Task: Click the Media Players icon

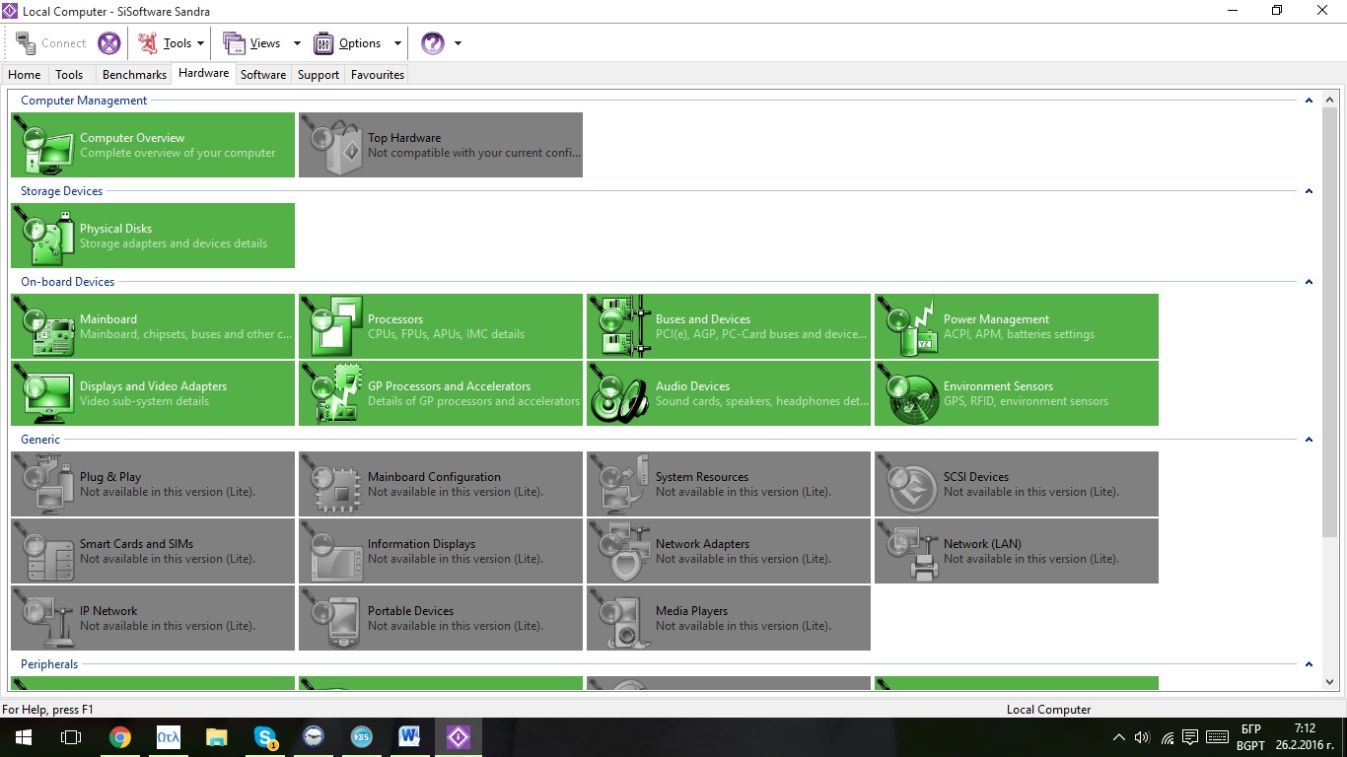Action: click(620, 618)
